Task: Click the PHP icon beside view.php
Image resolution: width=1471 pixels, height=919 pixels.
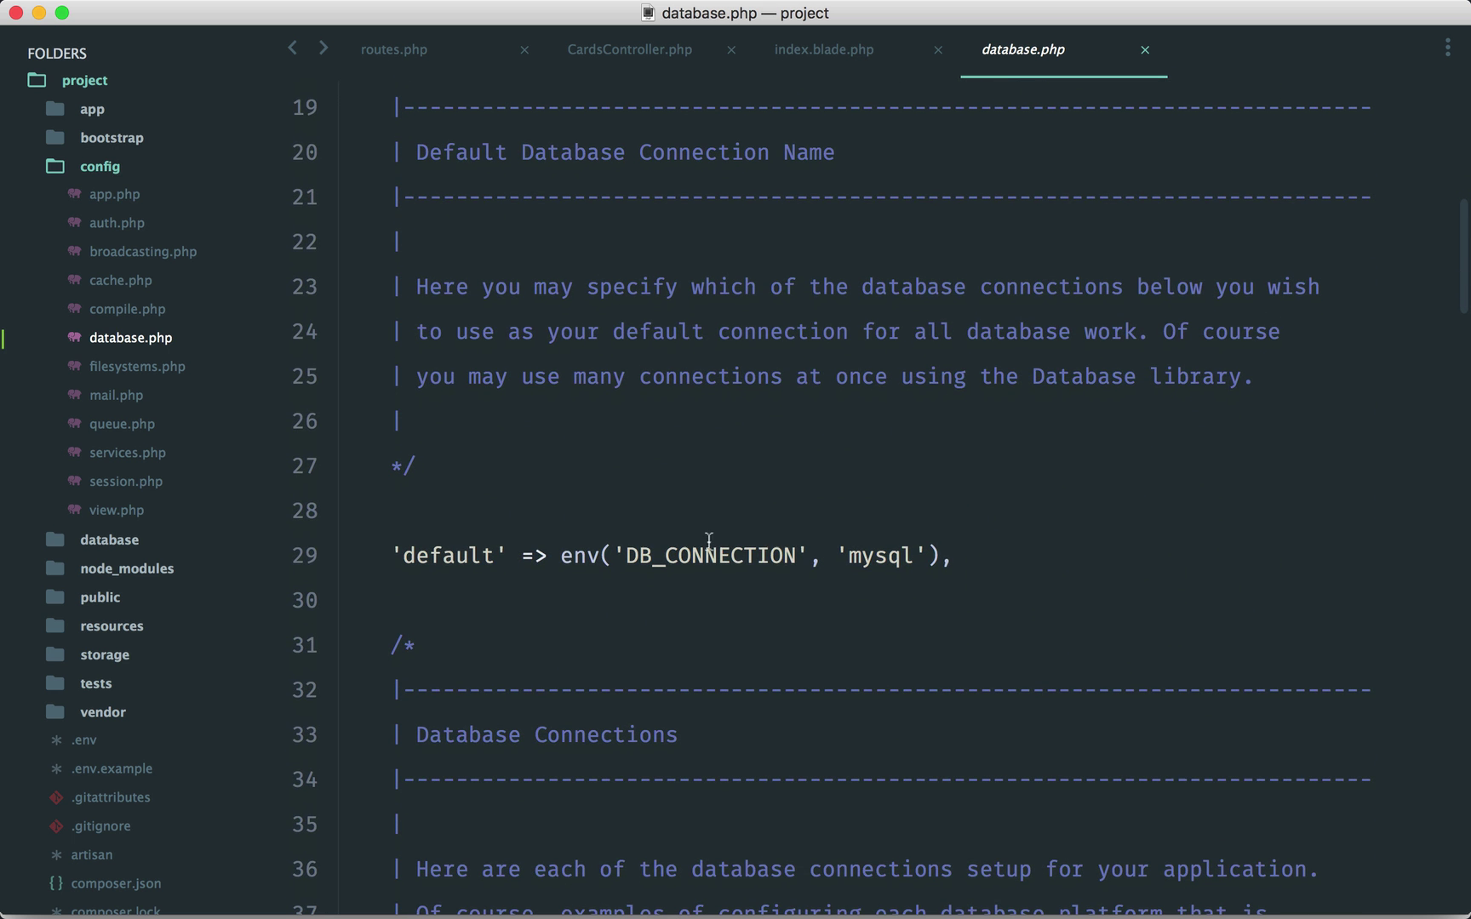Action: click(x=75, y=509)
